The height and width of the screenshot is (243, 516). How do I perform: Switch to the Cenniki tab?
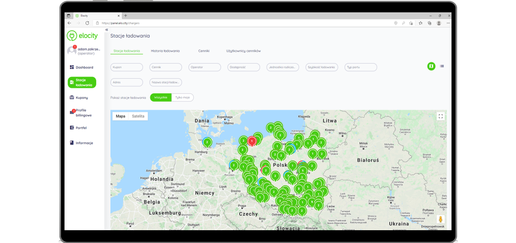tap(204, 51)
